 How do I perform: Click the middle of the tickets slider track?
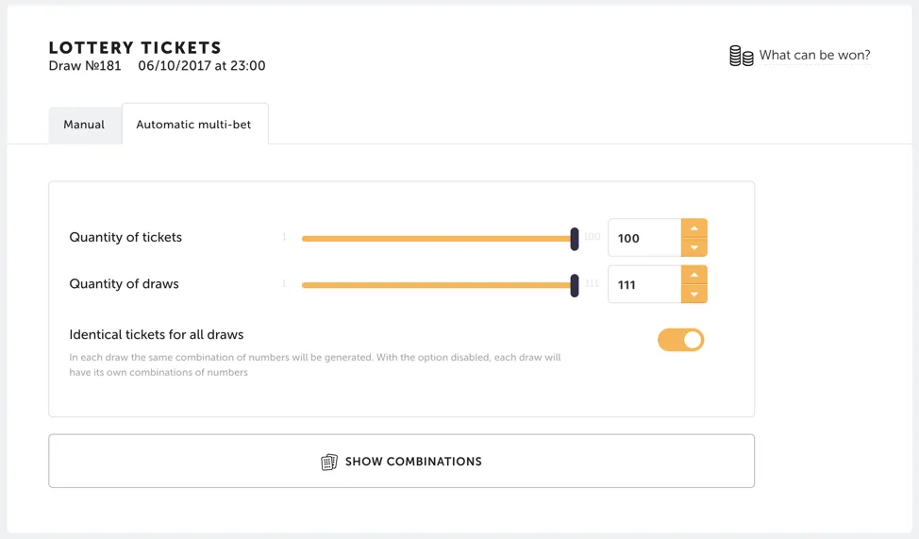(x=438, y=239)
